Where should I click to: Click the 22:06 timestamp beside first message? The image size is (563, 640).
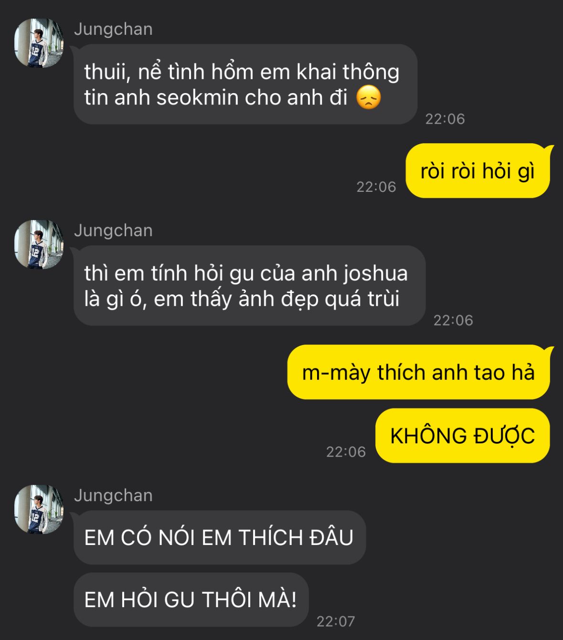(445, 119)
